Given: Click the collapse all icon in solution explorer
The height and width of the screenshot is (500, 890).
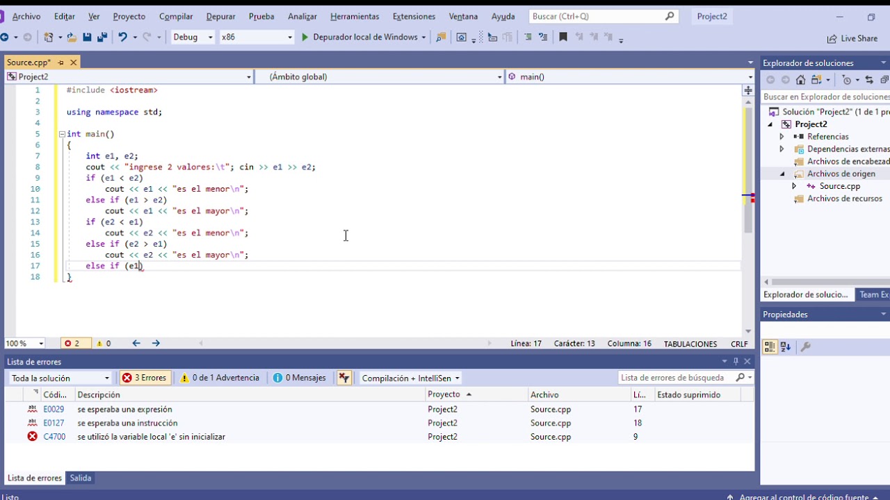Looking at the screenshot, I should coord(884,80).
